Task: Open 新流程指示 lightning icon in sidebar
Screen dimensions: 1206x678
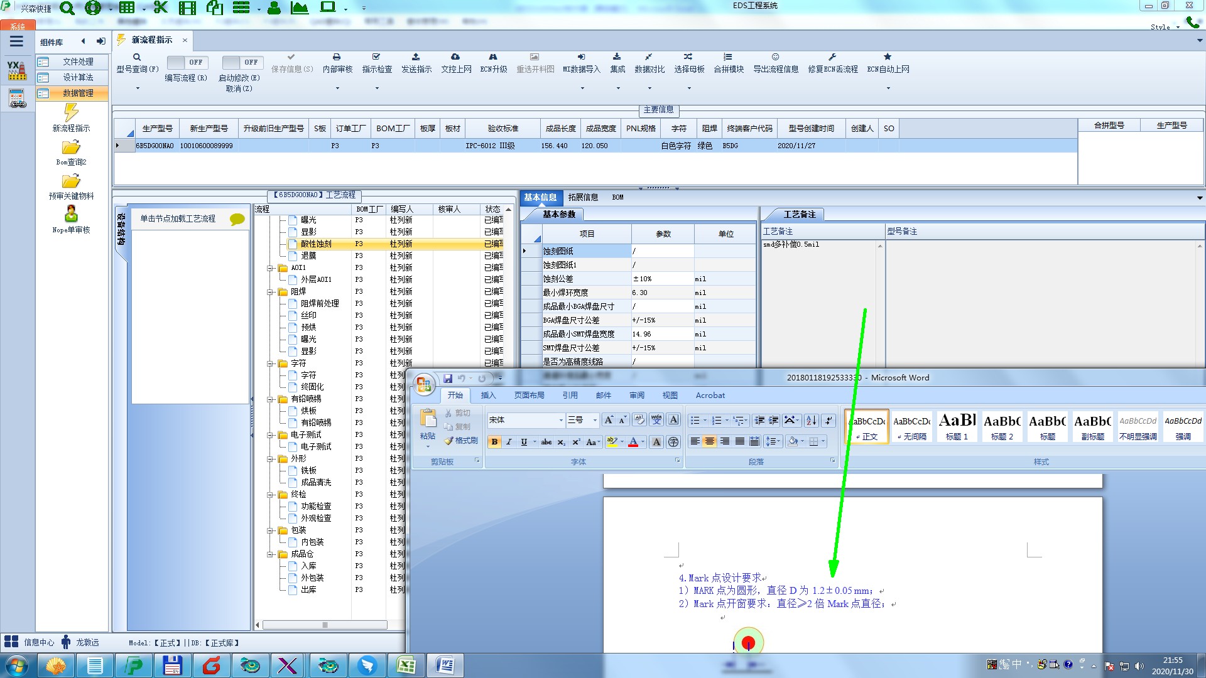Action: click(71, 113)
